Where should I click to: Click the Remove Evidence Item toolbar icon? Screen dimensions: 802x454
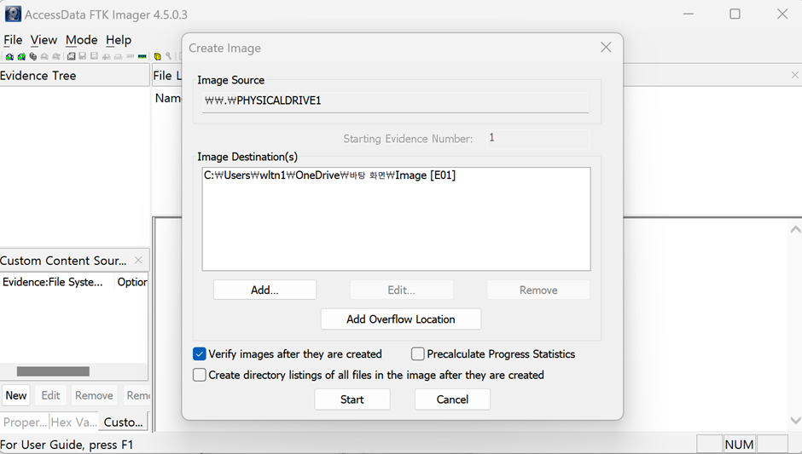(44, 56)
